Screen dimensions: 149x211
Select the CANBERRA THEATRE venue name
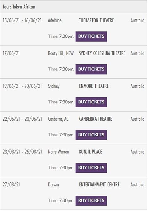(x=96, y=119)
